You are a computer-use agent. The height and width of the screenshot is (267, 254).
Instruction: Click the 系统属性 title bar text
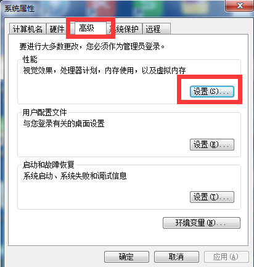click(20, 9)
